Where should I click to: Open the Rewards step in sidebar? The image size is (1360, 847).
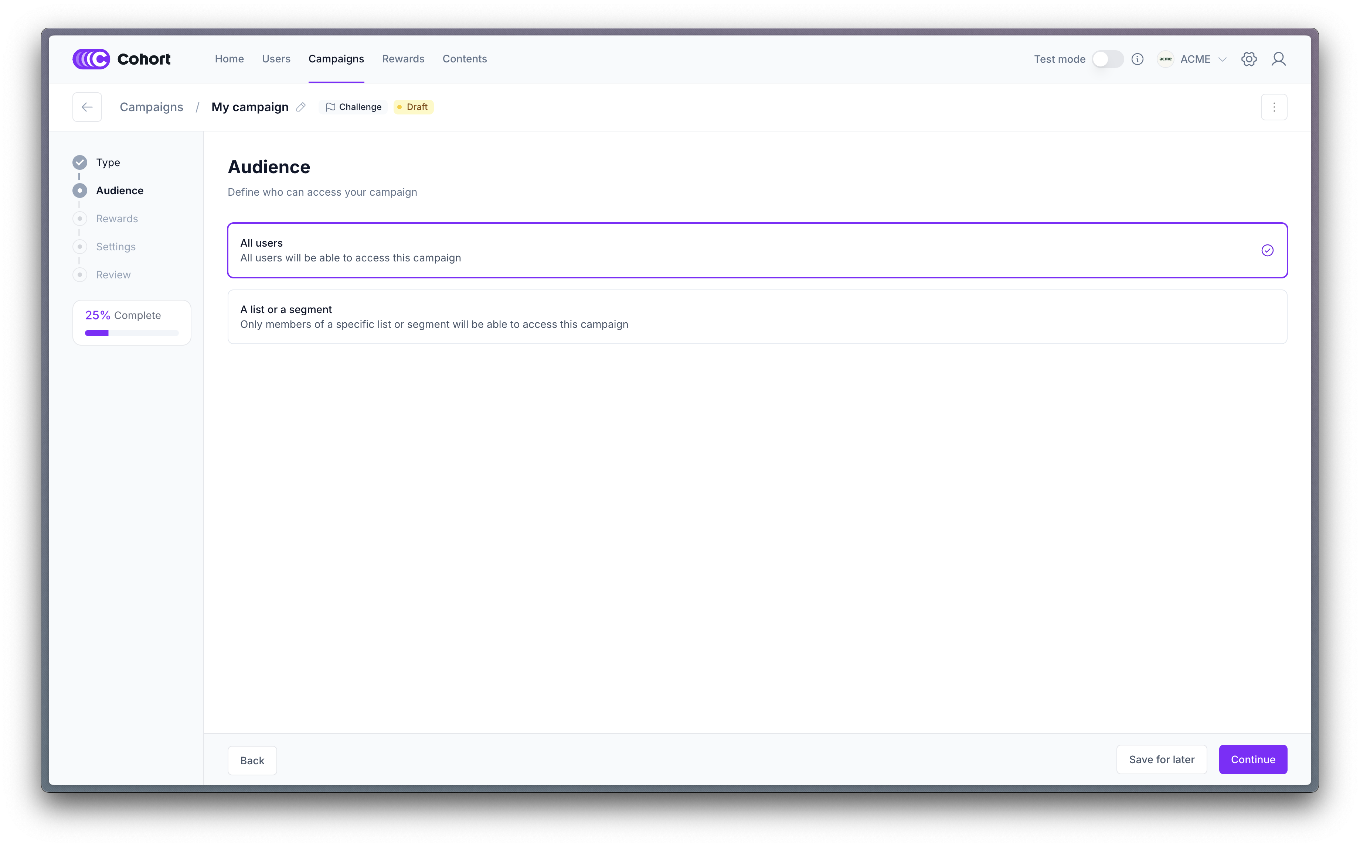pos(117,219)
